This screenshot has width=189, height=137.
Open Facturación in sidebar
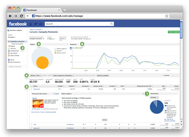point(14,53)
